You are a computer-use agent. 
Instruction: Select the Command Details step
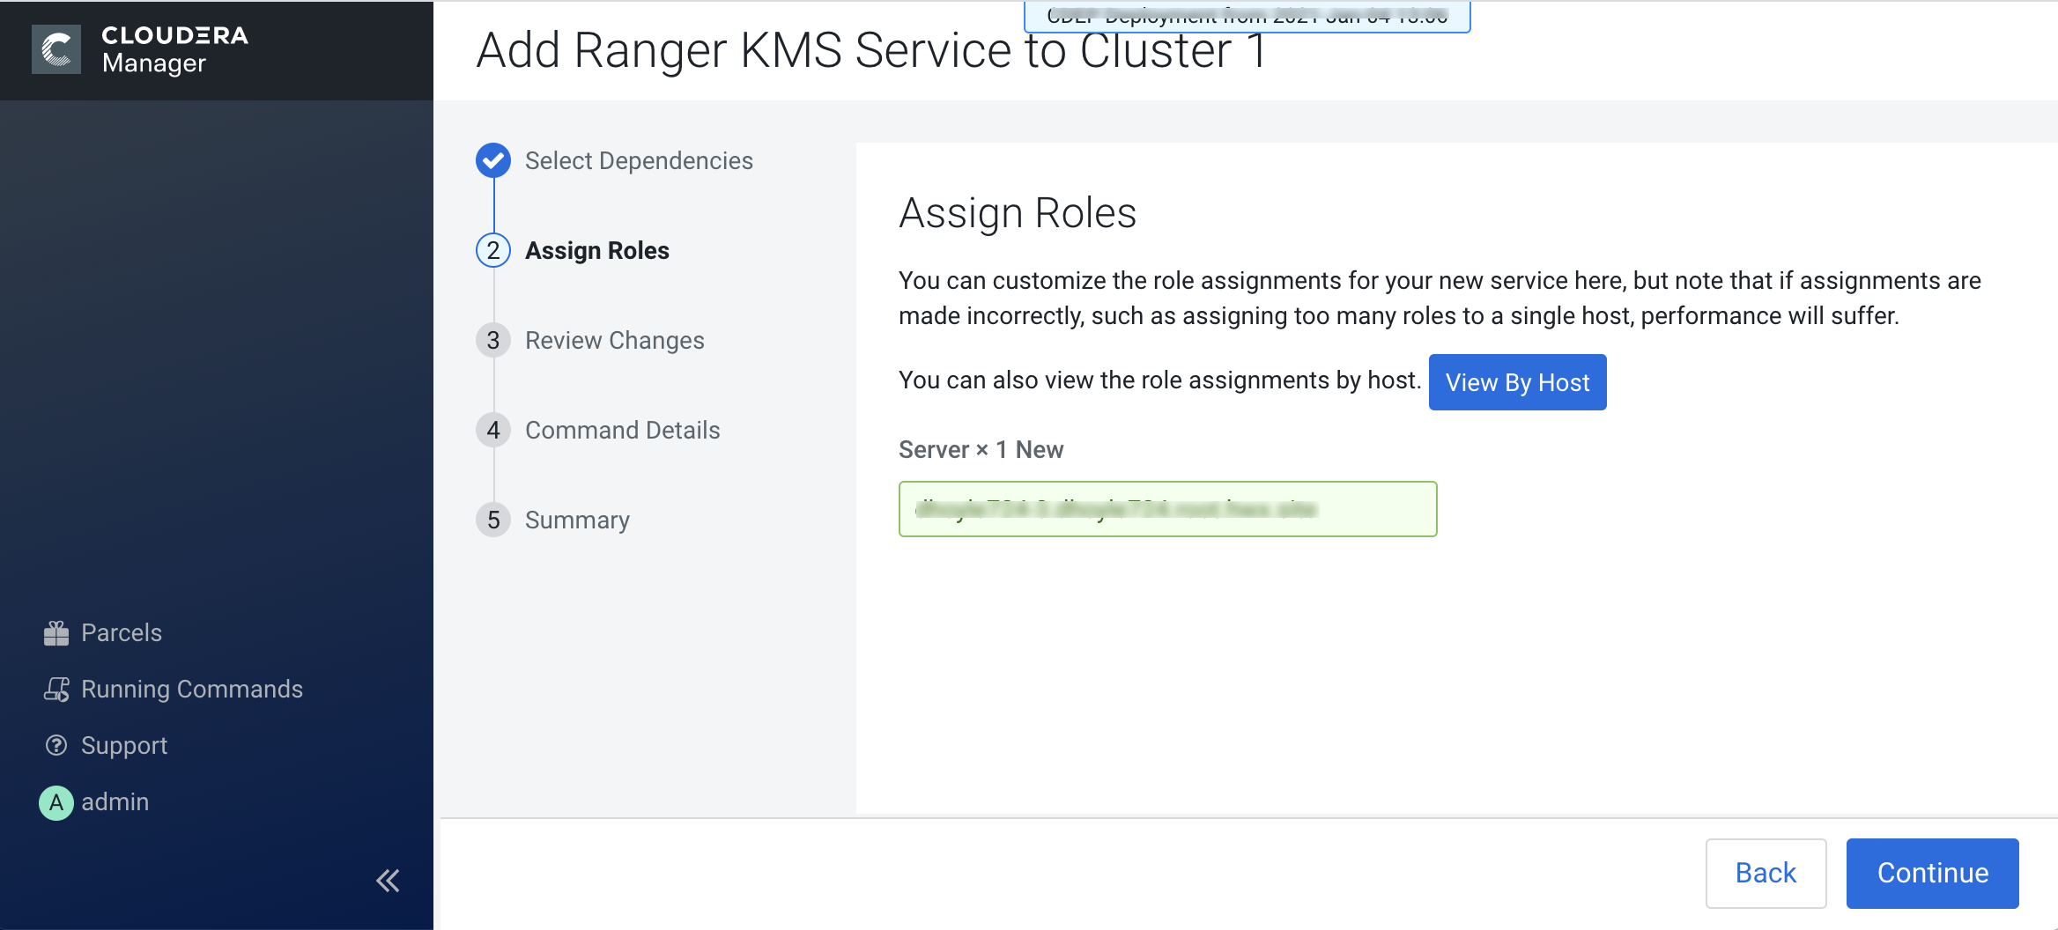pyautogui.click(x=623, y=430)
